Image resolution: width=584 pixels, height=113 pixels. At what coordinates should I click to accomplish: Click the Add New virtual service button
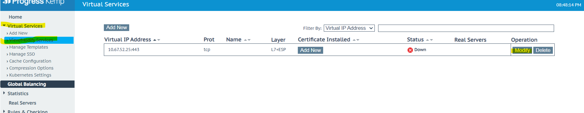tap(116, 28)
